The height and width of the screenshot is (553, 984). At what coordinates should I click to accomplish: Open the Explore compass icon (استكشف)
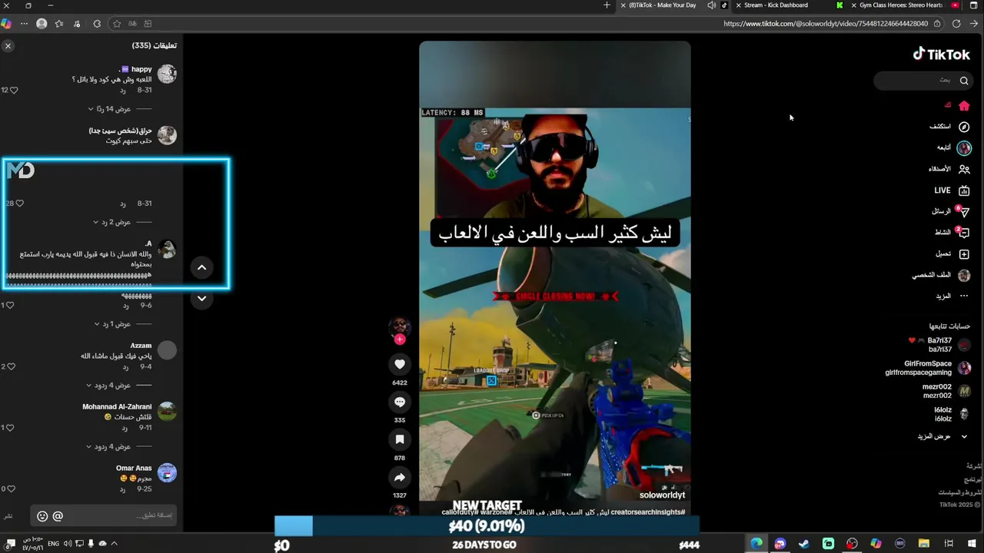point(964,127)
